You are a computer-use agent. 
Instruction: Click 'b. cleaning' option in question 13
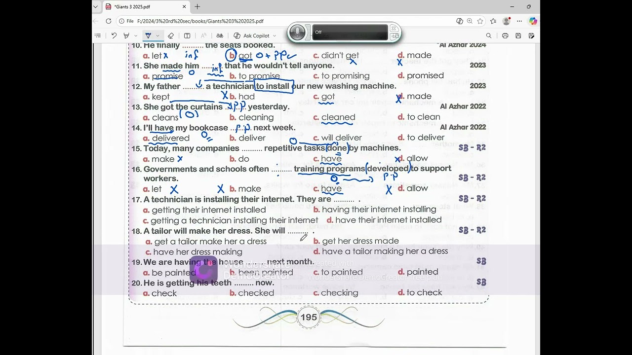pyautogui.click(x=252, y=117)
